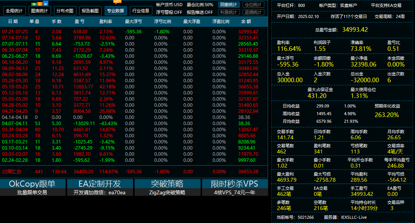This screenshot has width=415, height=223.
Task: Click the 32993.42 balance cell
Action: point(248,32)
